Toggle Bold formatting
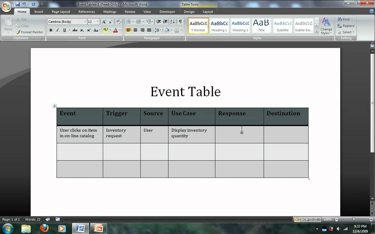The height and width of the screenshot is (234, 375). 51,30
